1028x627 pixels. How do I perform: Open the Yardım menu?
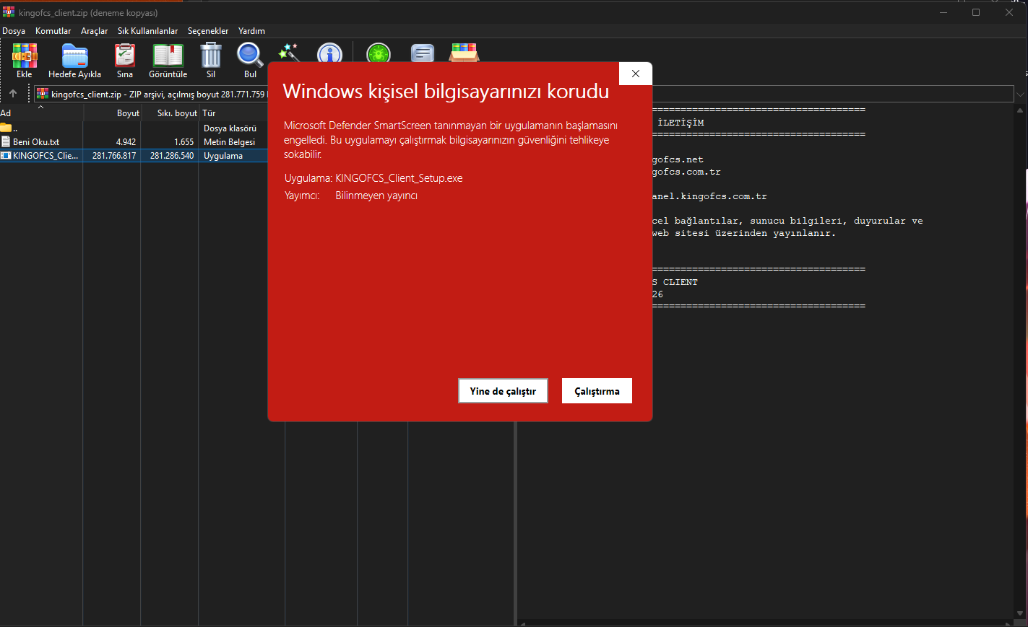coord(251,31)
